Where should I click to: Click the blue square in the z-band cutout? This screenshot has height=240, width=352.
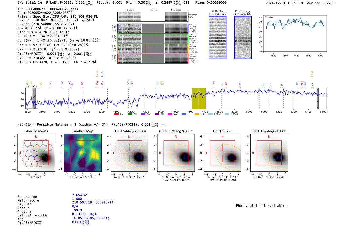click(x=279, y=157)
